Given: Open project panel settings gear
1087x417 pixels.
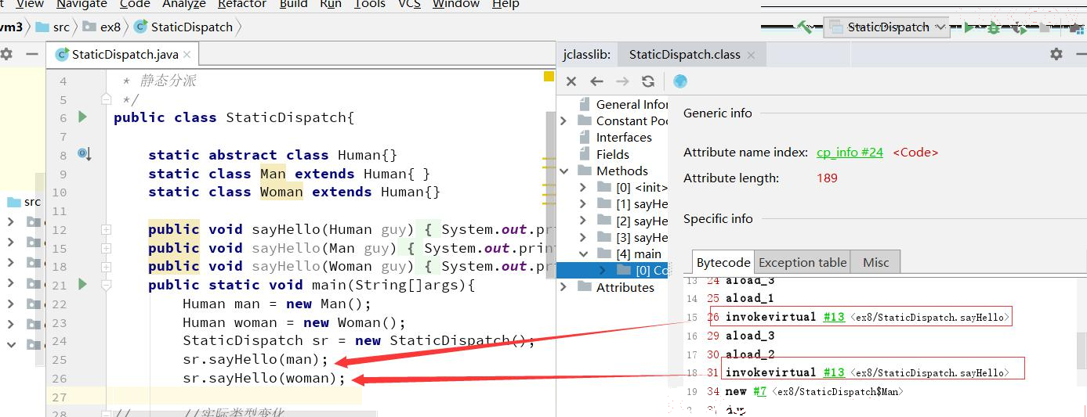Looking at the screenshot, I should pos(6,54).
